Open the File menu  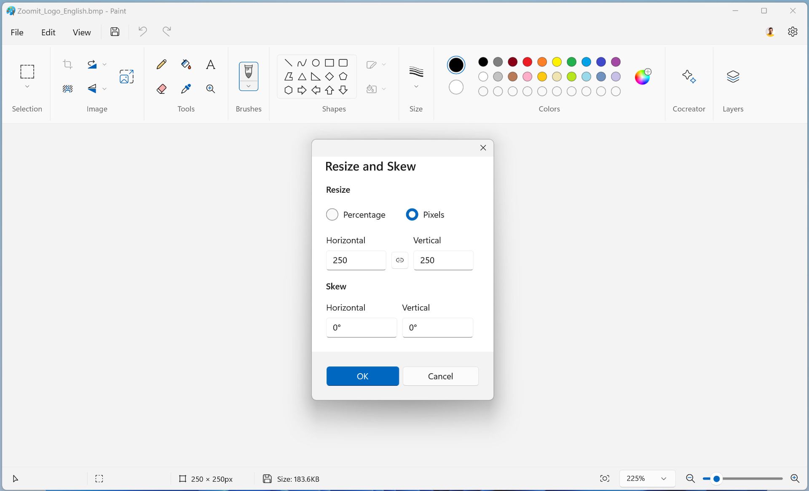tap(17, 32)
